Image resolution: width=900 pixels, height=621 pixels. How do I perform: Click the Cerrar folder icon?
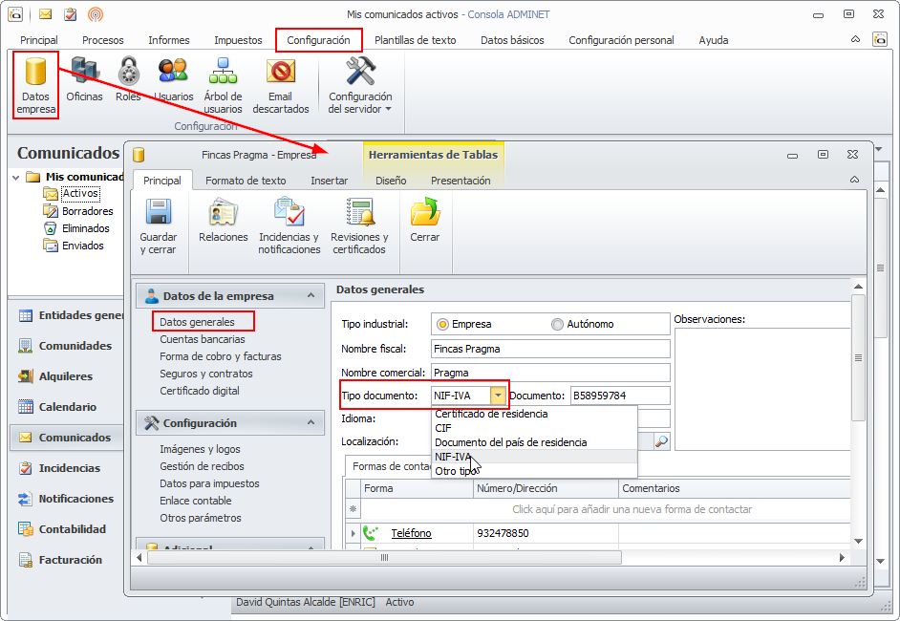425,220
